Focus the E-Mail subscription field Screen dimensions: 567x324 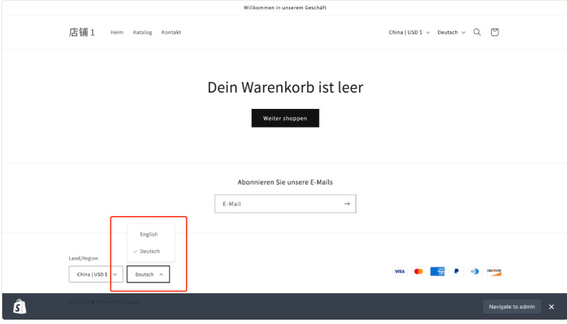[277, 204]
